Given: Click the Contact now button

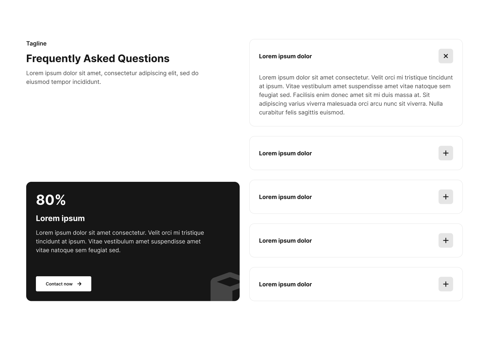Looking at the screenshot, I should (63, 284).
